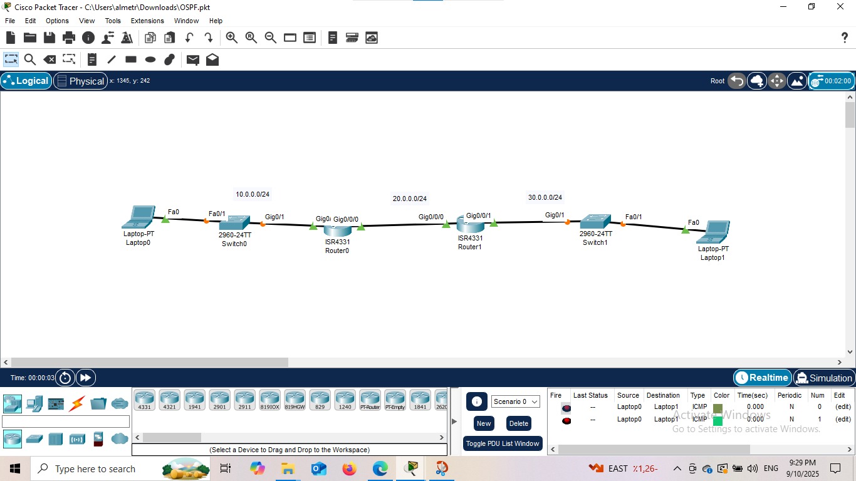Click the green color swatch of PDU 1
This screenshot has width=856, height=481.
click(x=718, y=420)
